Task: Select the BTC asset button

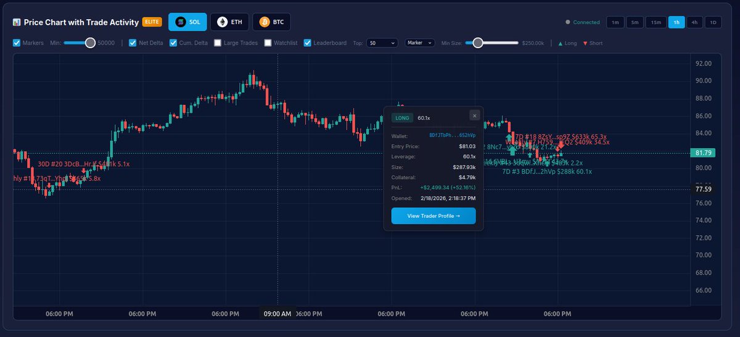Action: [271, 22]
